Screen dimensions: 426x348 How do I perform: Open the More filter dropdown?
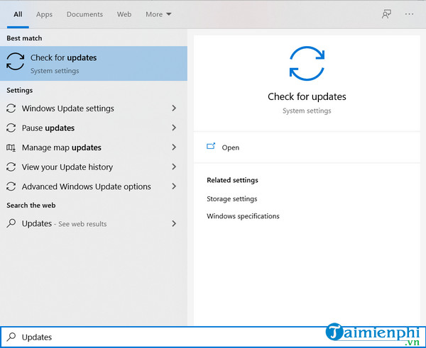coord(158,14)
